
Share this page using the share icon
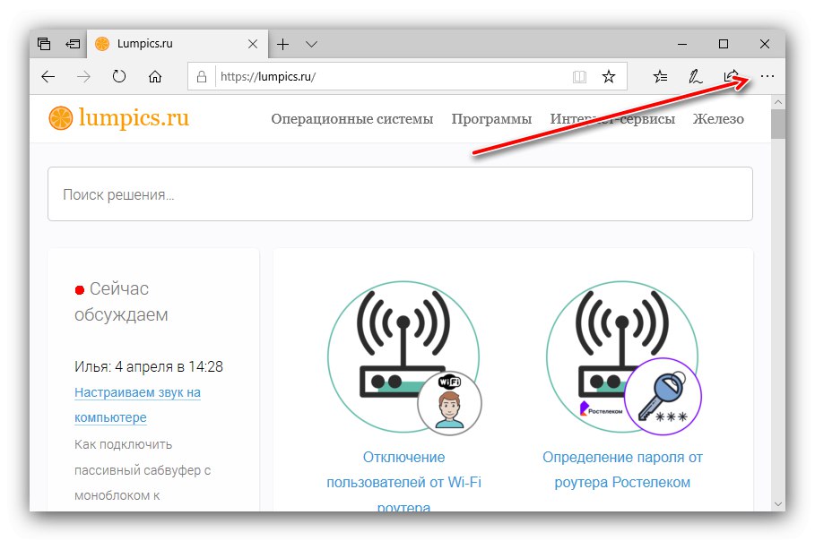[x=731, y=76]
